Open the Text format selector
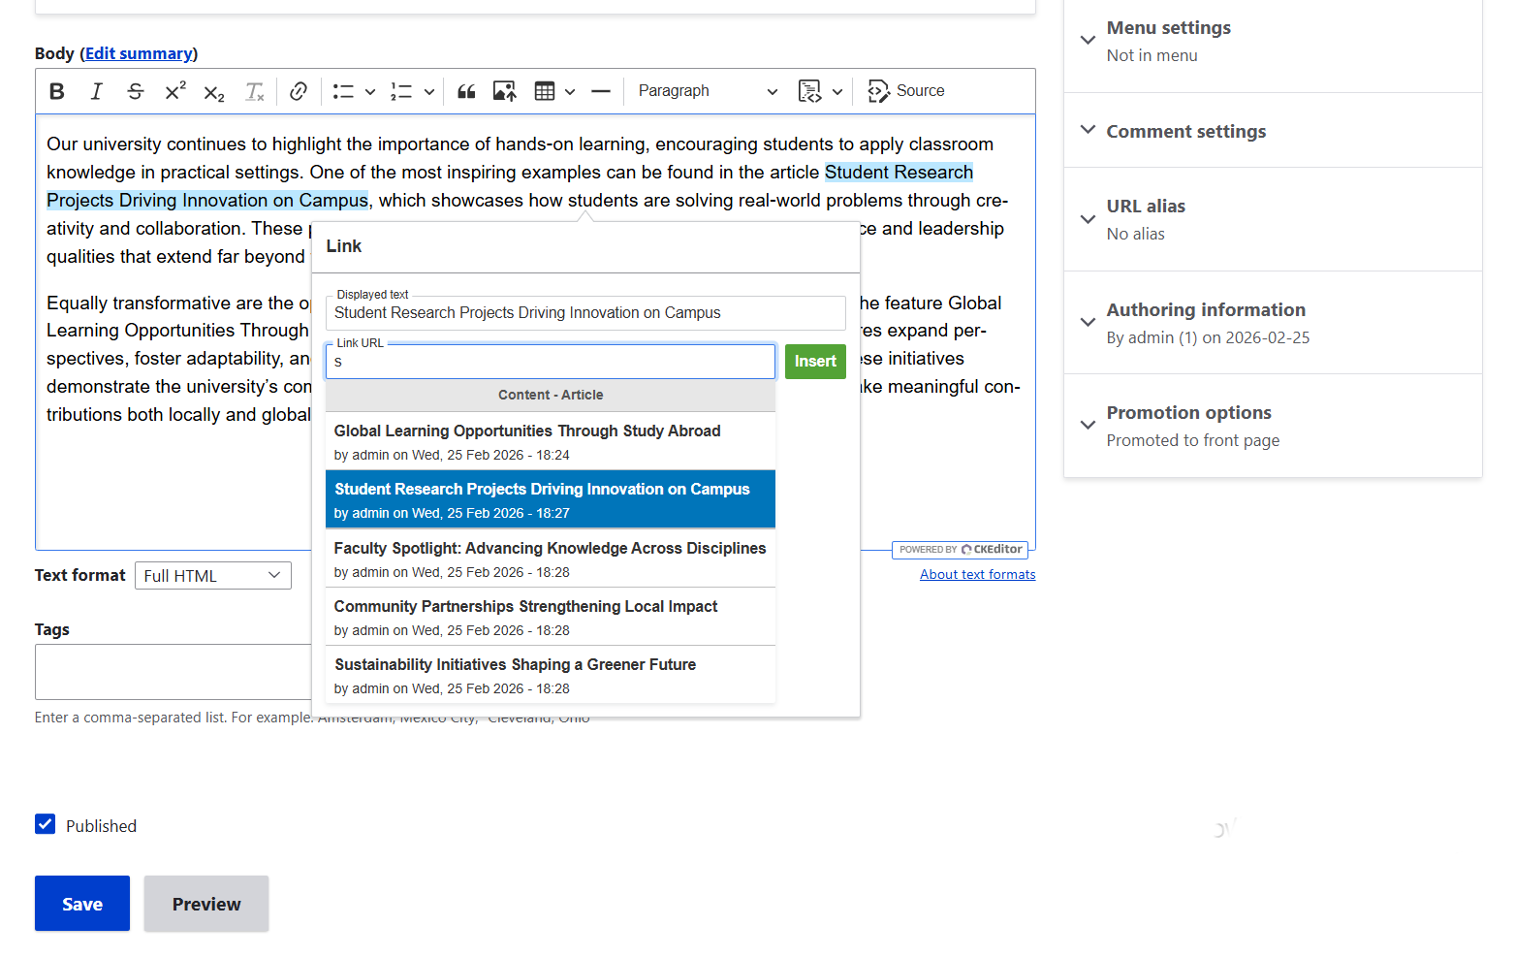 pos(212,575)
